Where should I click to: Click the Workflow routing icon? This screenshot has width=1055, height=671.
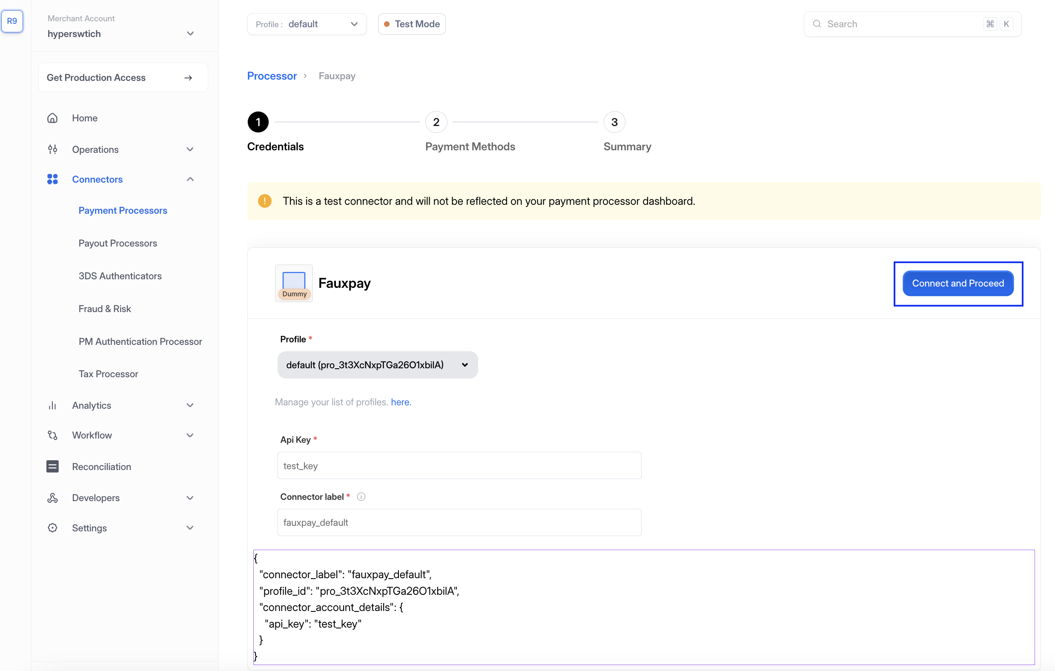coord(52,435)
